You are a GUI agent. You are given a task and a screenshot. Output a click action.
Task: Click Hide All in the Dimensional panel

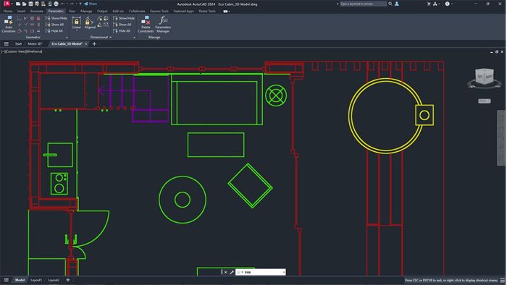[122, 31]
